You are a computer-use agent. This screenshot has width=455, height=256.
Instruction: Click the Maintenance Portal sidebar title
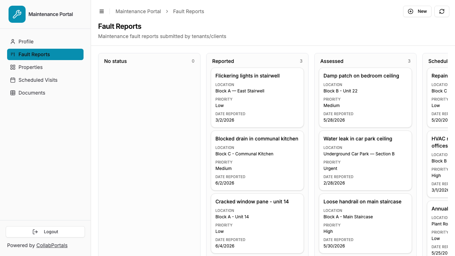[50, 14]
